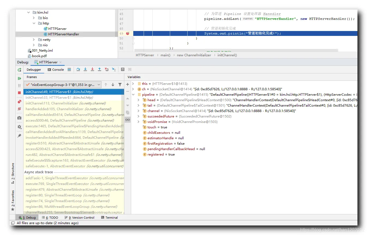Click the blue Step Into icon
Image resolution: width=367 pixels, height=235 pixels.
pos(85,70)
